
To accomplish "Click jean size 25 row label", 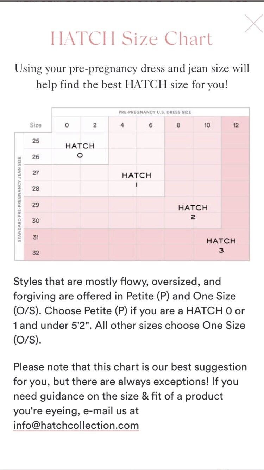I will click(36, 141).
